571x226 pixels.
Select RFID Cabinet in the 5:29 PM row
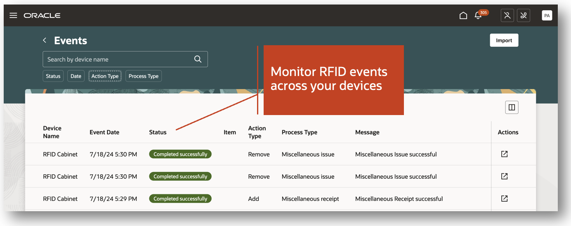pyautogui.click(x=60, y=198)
